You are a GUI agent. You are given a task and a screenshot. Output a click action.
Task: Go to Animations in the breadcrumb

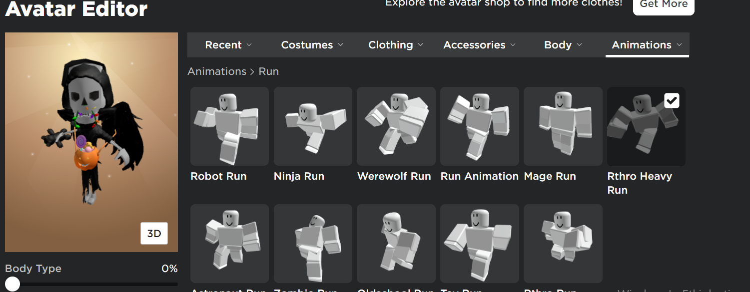pyautogui.click(x=217, y=71)
